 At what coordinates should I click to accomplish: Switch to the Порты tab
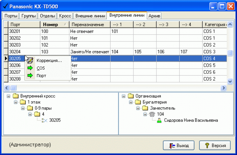click(x=11, y=16)
